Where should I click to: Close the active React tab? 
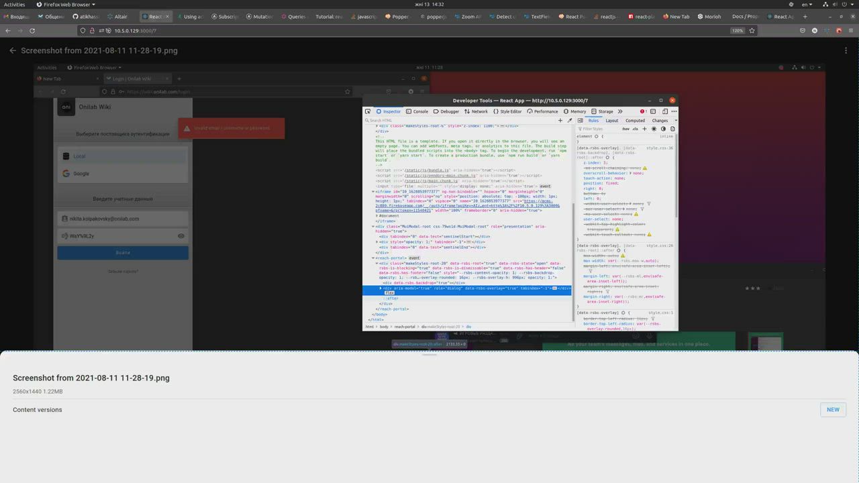point(168,16)
